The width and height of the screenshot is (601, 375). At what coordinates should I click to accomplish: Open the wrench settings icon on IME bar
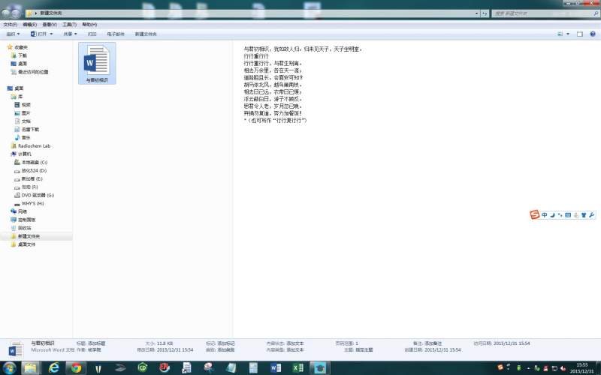pyautogui.click(x=591, y=215)
